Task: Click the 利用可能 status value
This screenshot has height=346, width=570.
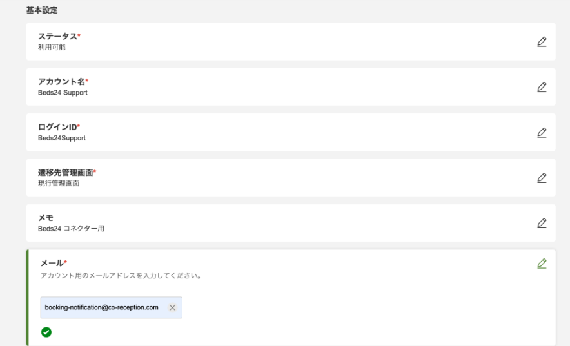Action: tap(52, 48)
